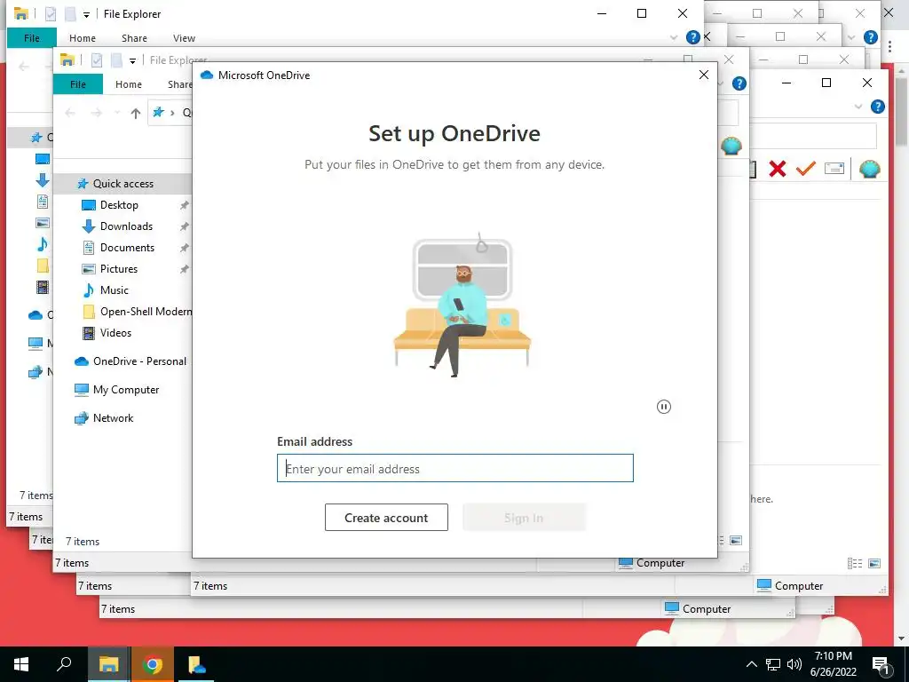
Task: Click the Music note icon in Quick access
Action: pyautogui.click(x=89, y=290)
